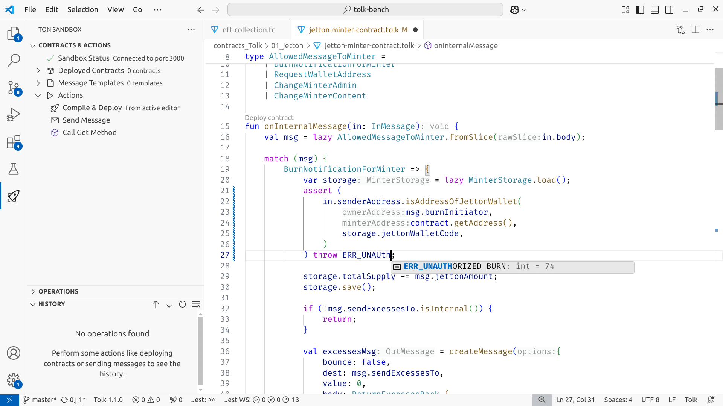
Task: Open the Manage gear icon
Action: tap(14, 380)
